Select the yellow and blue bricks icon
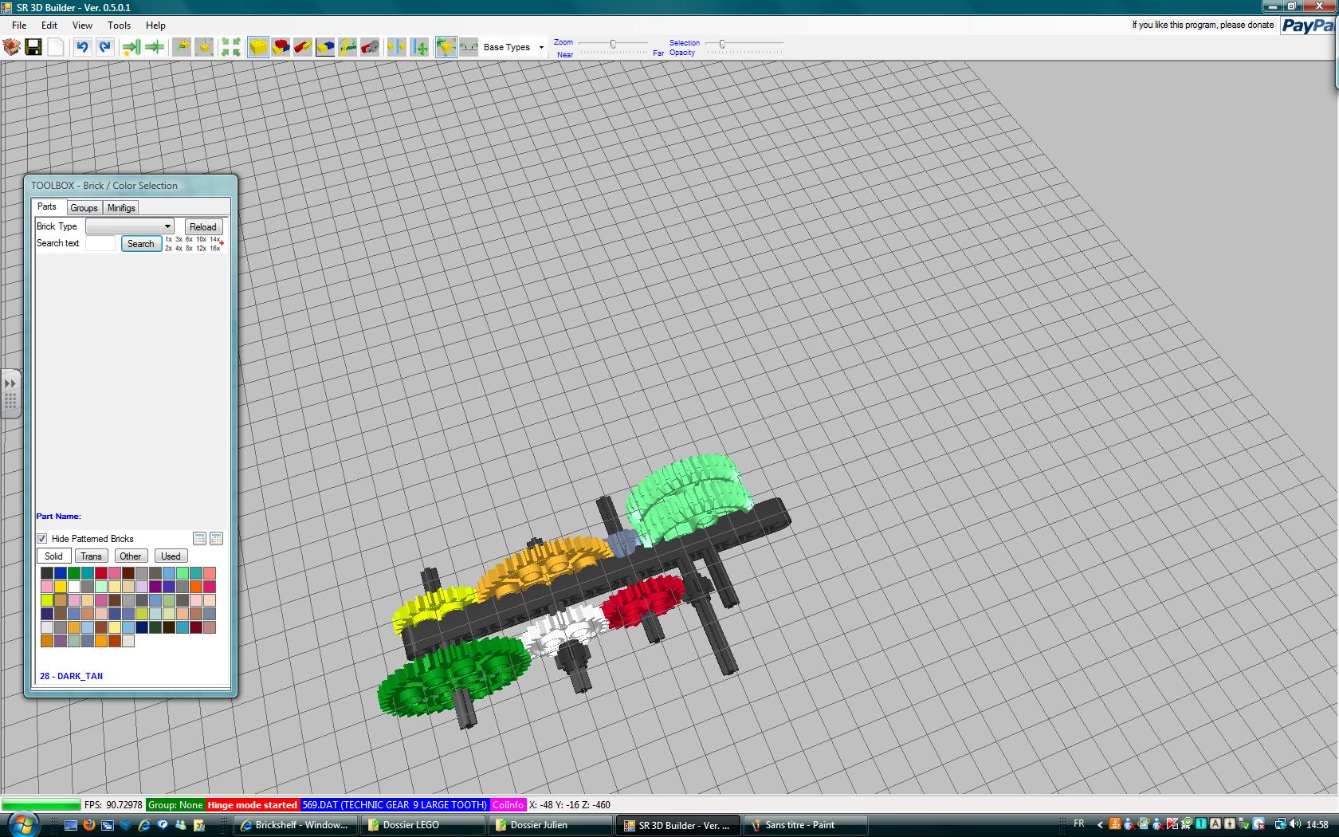 pos(325,47)
